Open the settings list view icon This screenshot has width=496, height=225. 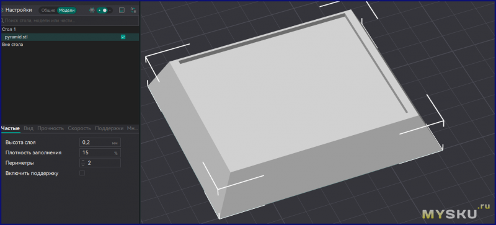pos(122,10)
